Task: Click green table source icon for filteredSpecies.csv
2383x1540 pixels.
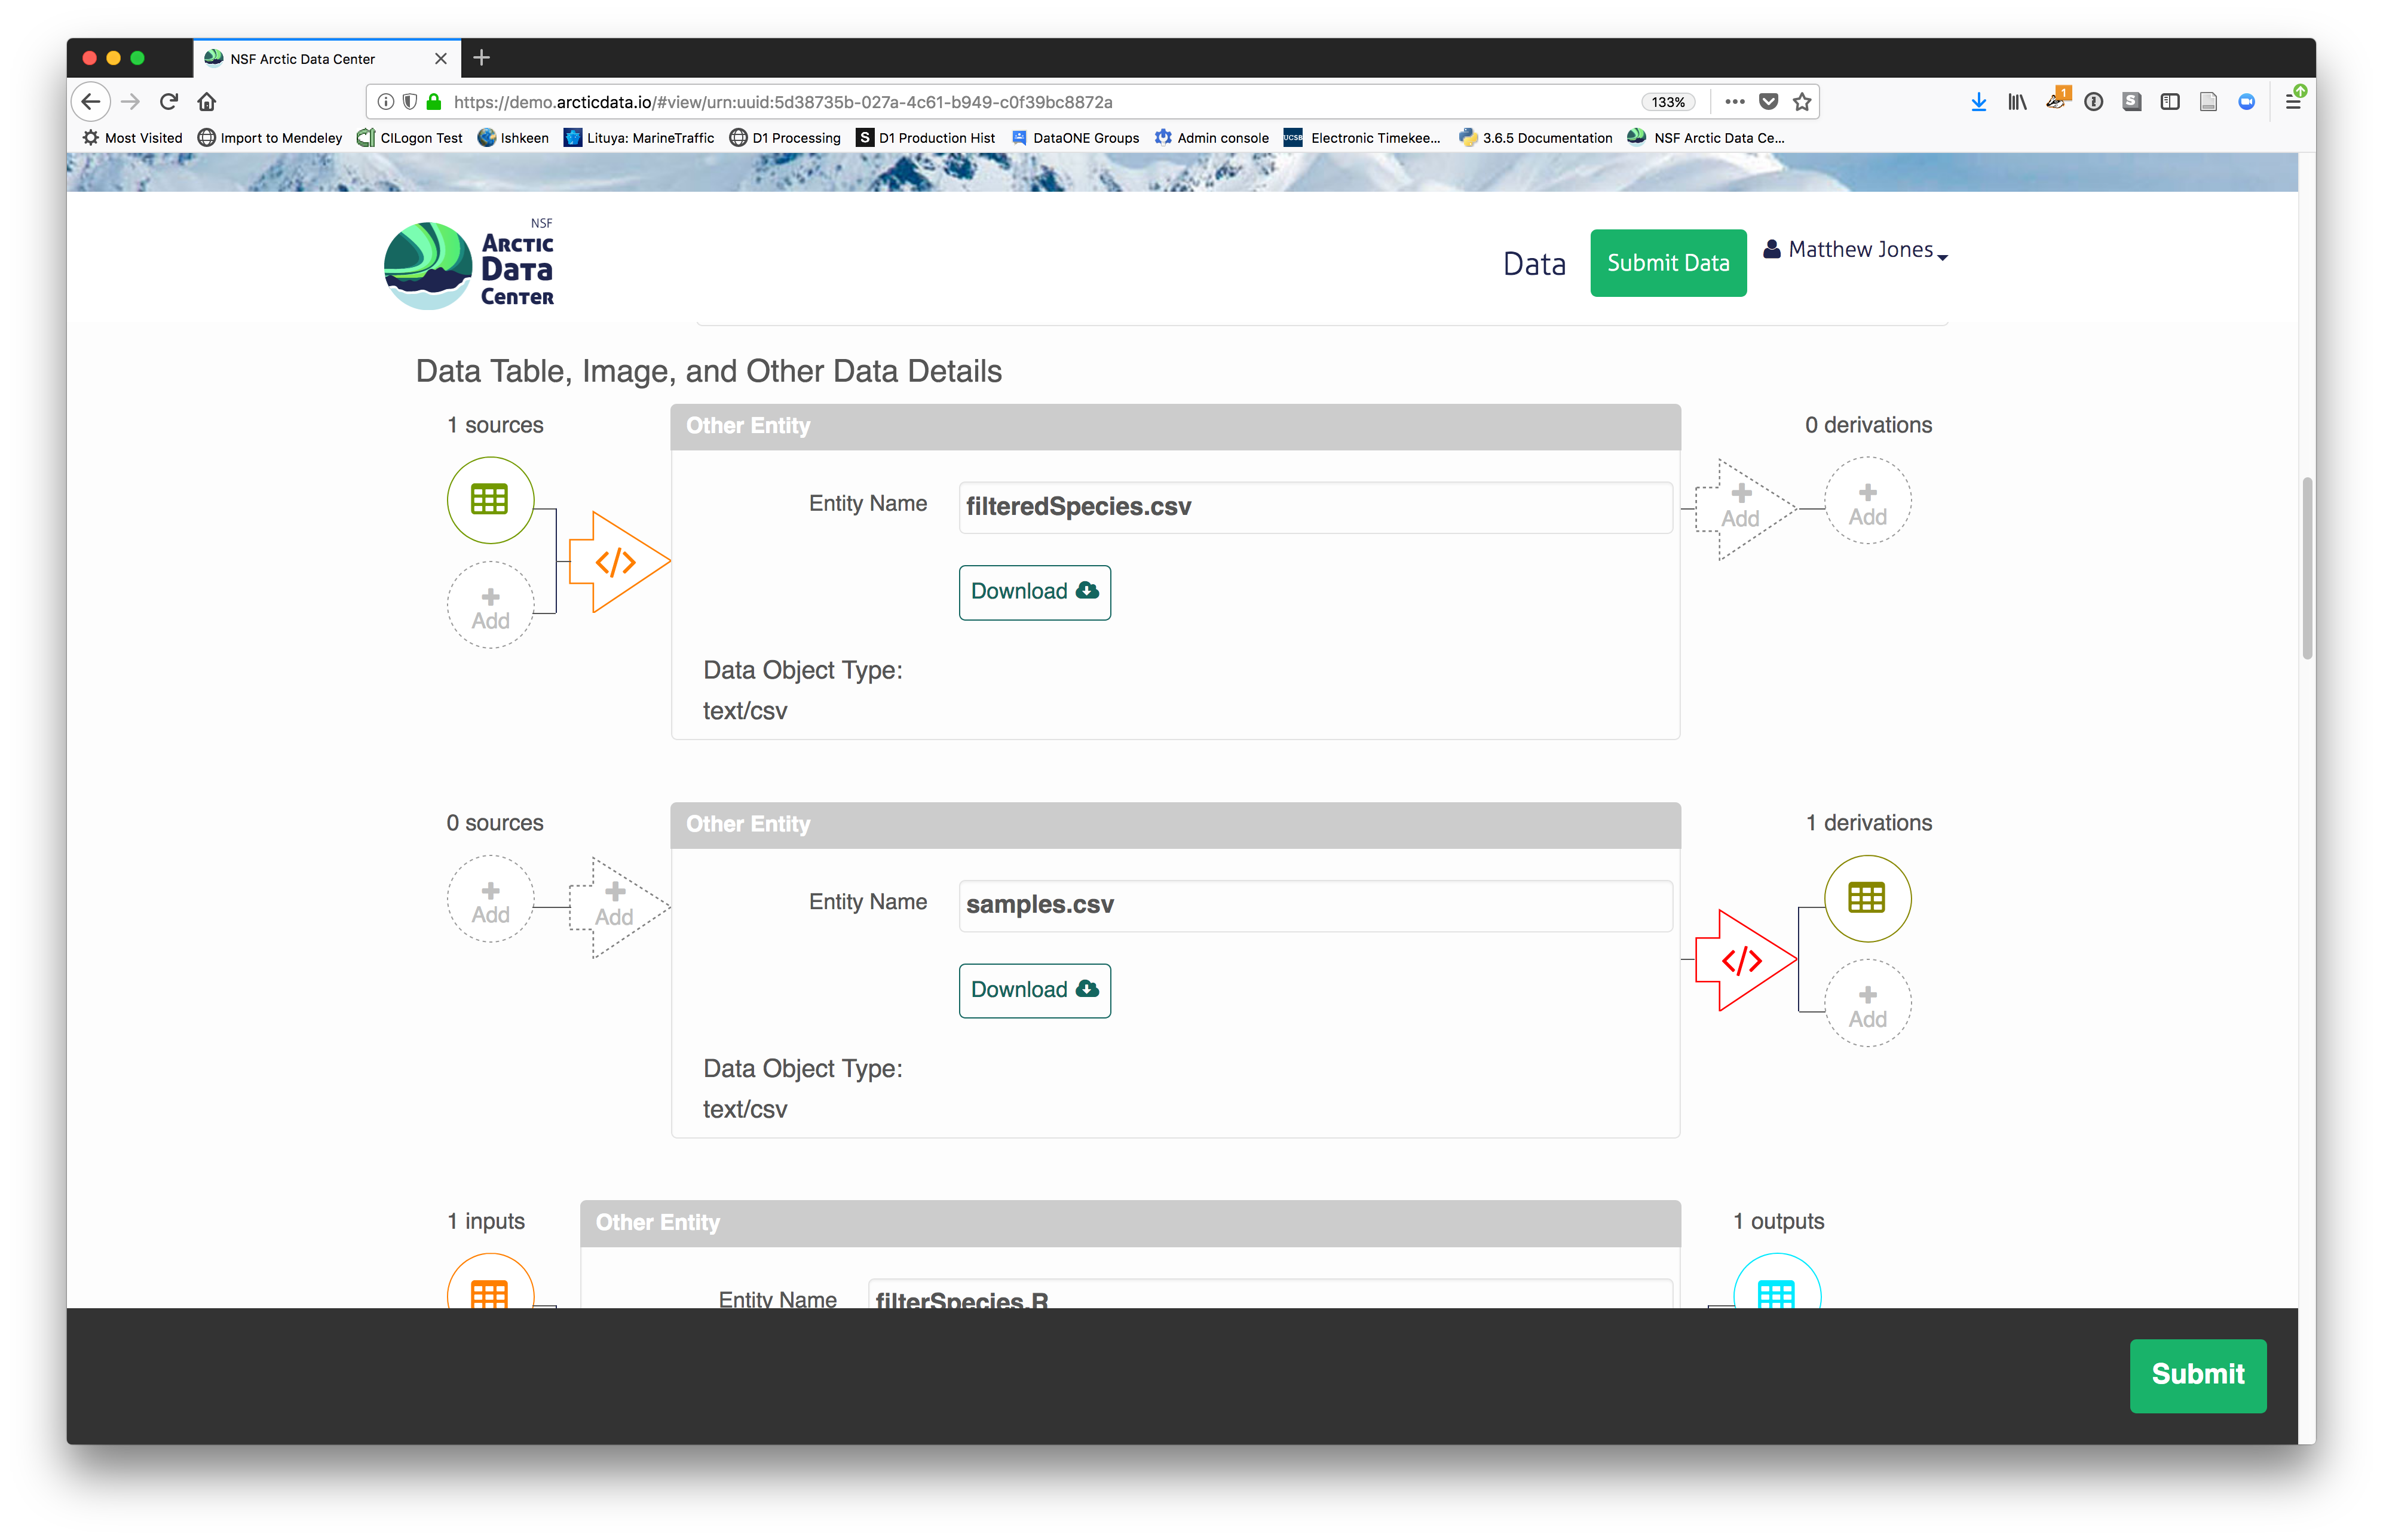Action: point(490,499)
